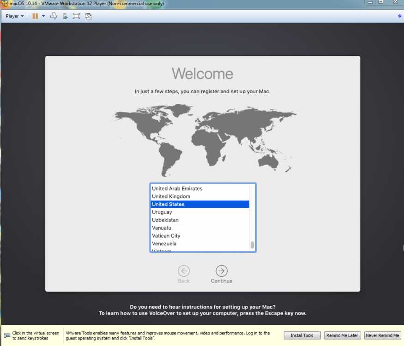Image resolution: width=404 pixels, height=346 pixels.
Task: Click Install Tools button
Action: (x=302, y=335)
